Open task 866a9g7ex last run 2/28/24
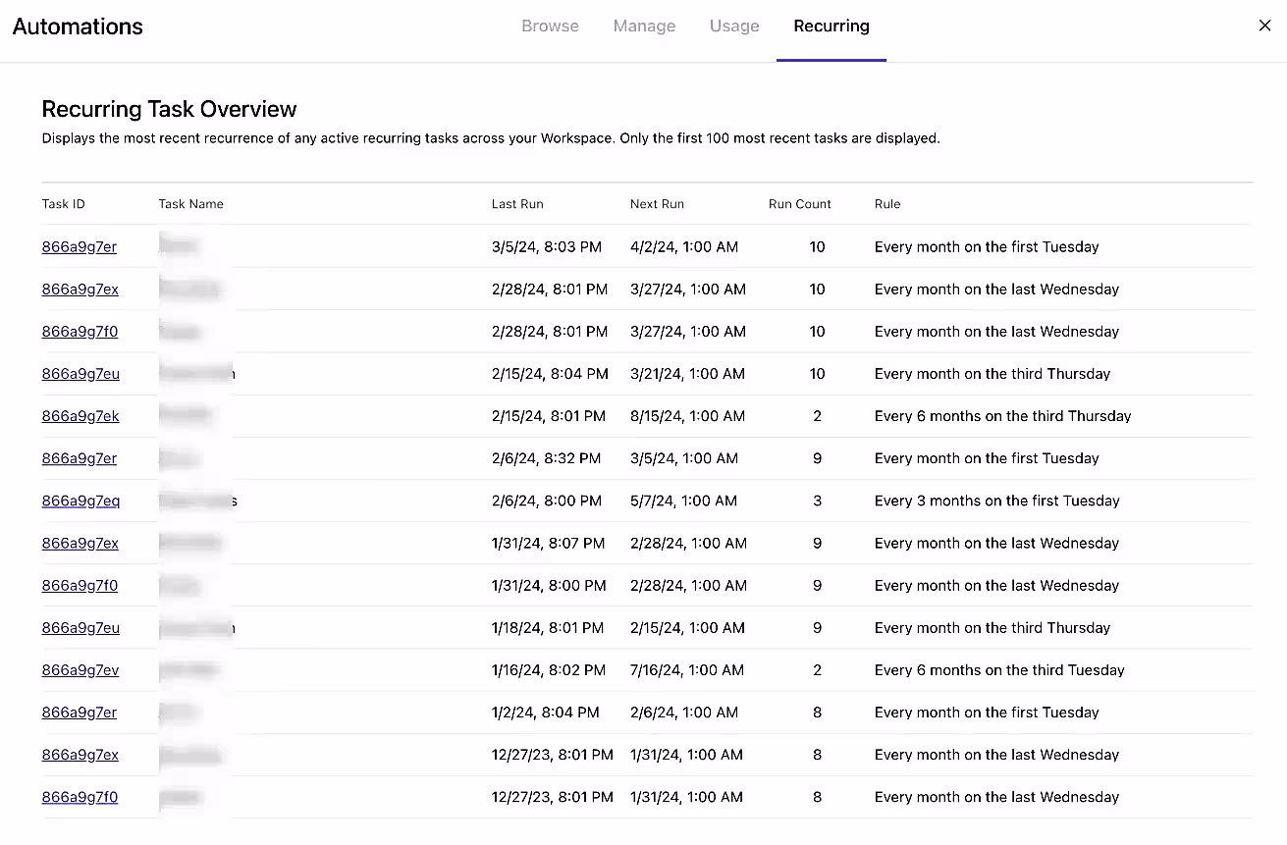 [x=80, y=290]
